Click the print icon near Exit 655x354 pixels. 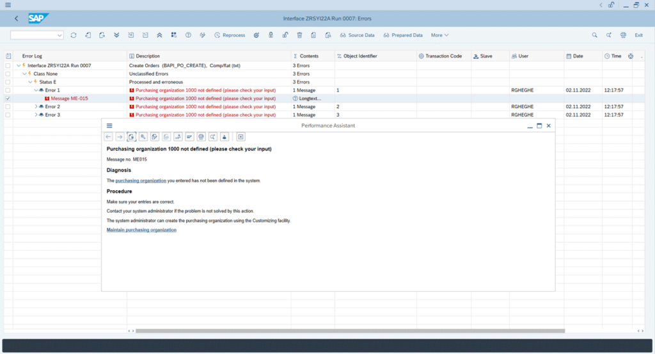(623, 35)
